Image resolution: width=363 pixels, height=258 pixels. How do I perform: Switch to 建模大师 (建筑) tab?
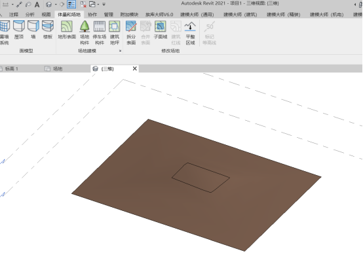coord(240,14)
